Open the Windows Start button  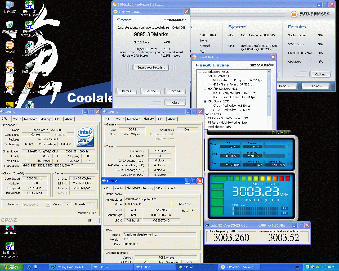12,267
